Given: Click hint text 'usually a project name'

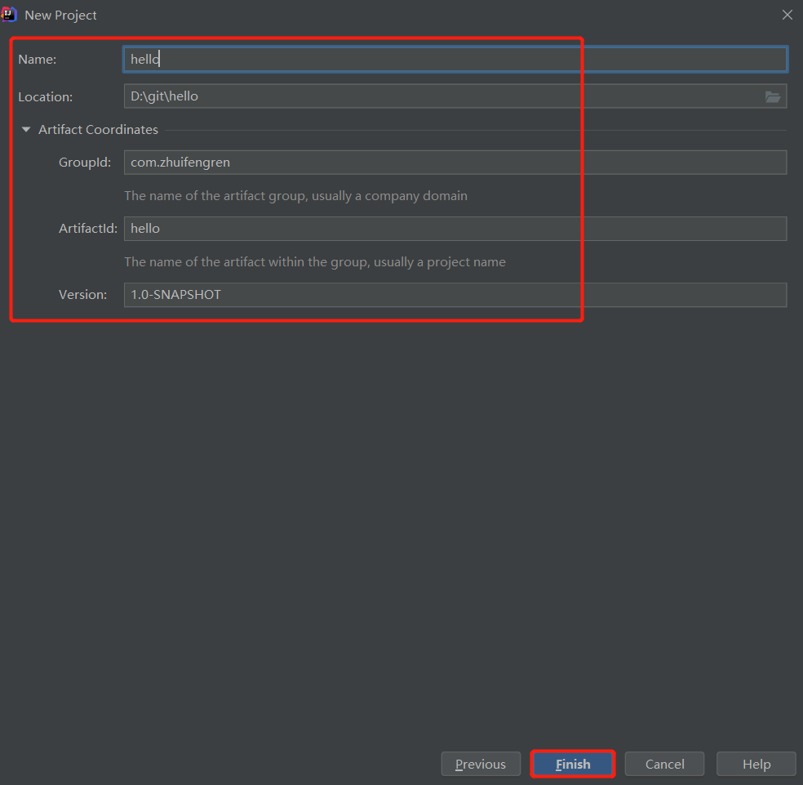Looking at the screenshot, I should click(439, 262).
